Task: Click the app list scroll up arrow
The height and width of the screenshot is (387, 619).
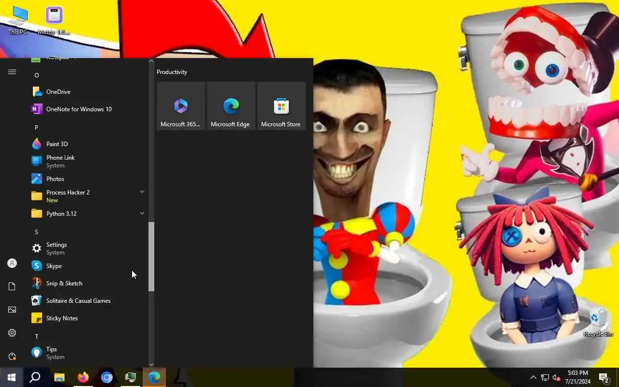Action: point(151,61)
